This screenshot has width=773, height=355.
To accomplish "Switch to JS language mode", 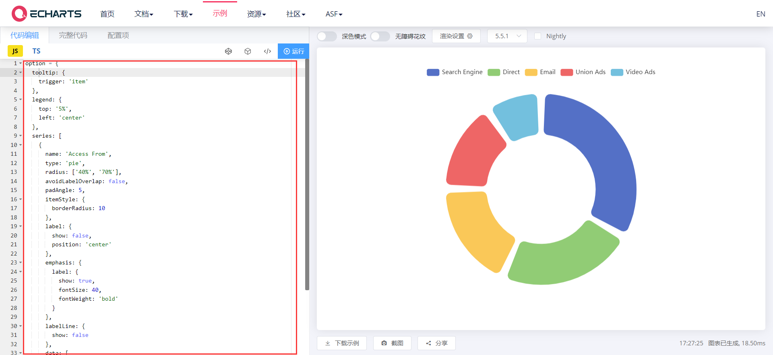I will pos(15,51).
